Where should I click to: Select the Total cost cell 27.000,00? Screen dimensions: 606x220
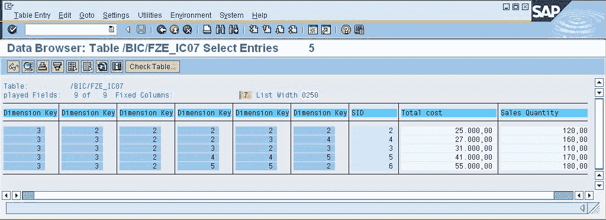pyautogui.click(x=447, y=140)
